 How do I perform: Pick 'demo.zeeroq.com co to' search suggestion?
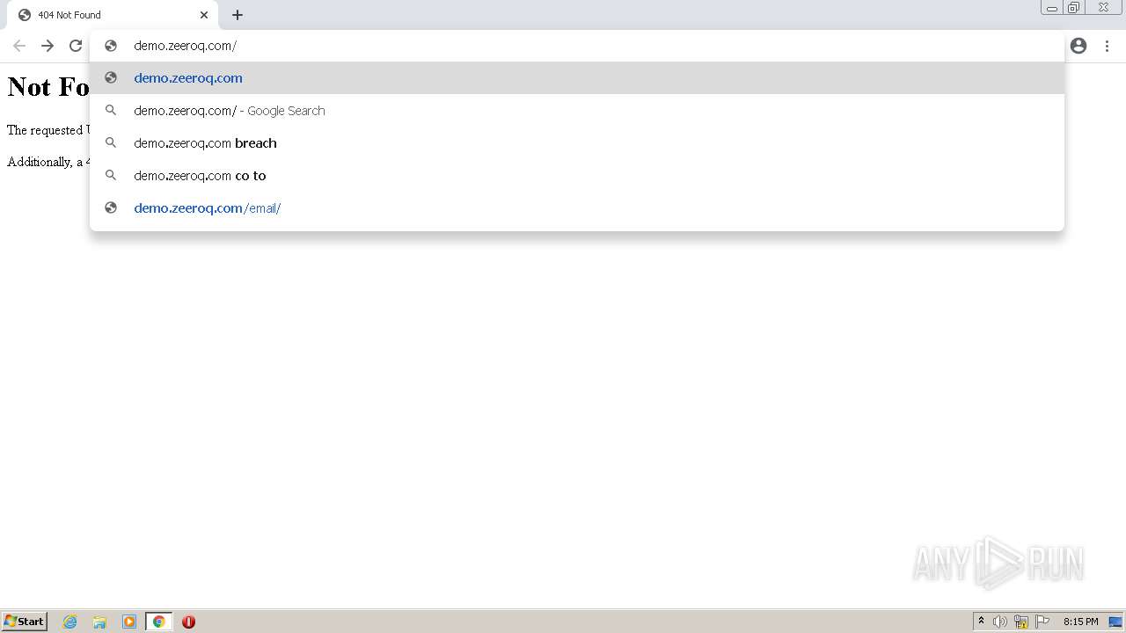pos(577,175)
